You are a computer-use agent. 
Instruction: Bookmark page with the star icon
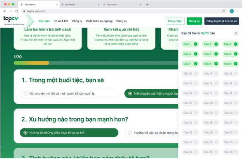(224, 11)
